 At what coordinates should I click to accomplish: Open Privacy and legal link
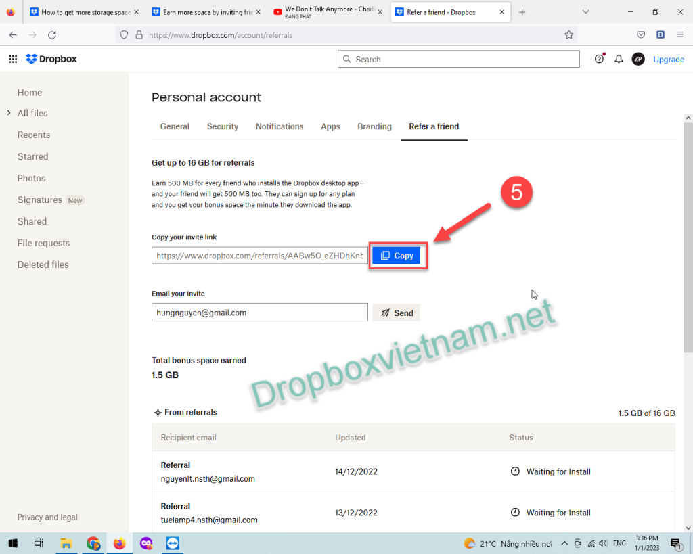(47, 517)
